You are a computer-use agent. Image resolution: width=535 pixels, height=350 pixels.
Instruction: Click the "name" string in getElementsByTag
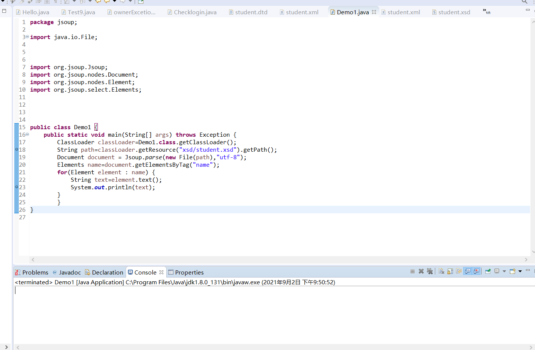click(203, 165)
